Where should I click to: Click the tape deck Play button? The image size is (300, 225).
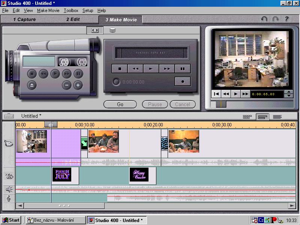(x=151, y=69)
